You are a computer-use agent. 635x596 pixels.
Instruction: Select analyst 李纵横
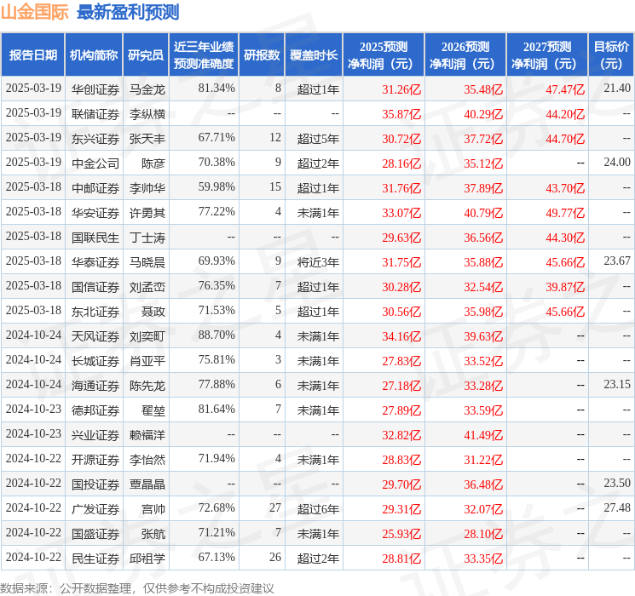[147, 114]
